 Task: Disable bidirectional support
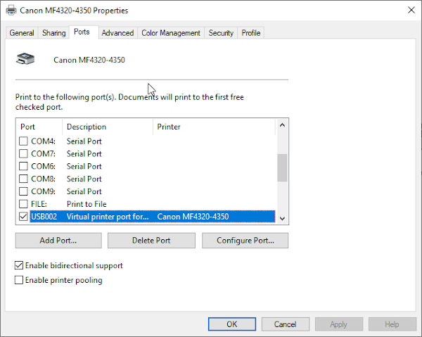pyautogui.click(x=19, y=266)
